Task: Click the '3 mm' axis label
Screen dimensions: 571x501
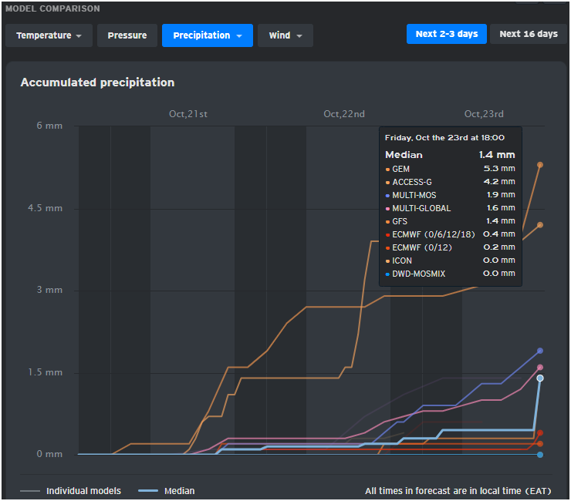Action: (49, 290)
